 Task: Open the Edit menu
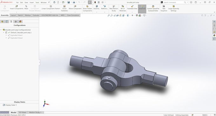pyautogui.click(x=22, y=3)
